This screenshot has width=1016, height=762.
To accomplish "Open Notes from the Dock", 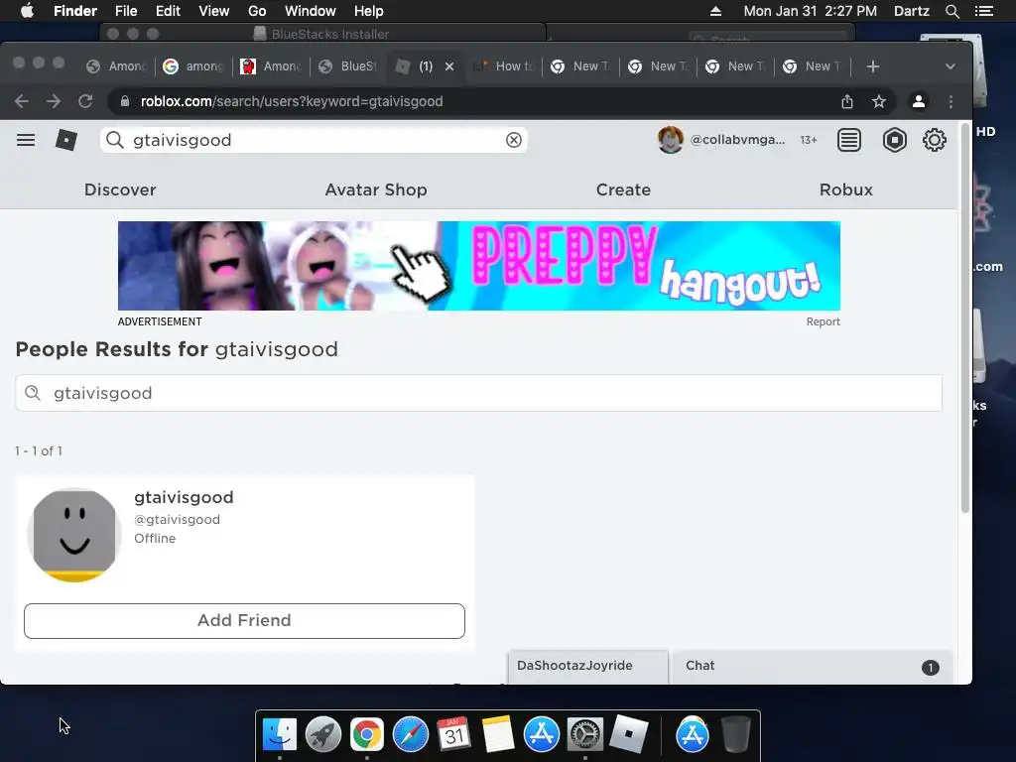I will [498, 735].
